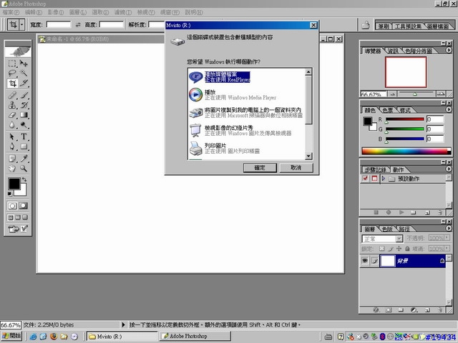458x343 pixels.
Task: Toggle lock transparent pixels in Layers
Action: tap(381, 249)
